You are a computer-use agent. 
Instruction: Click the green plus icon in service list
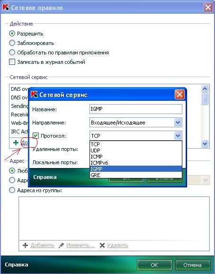tap(16, 143)
